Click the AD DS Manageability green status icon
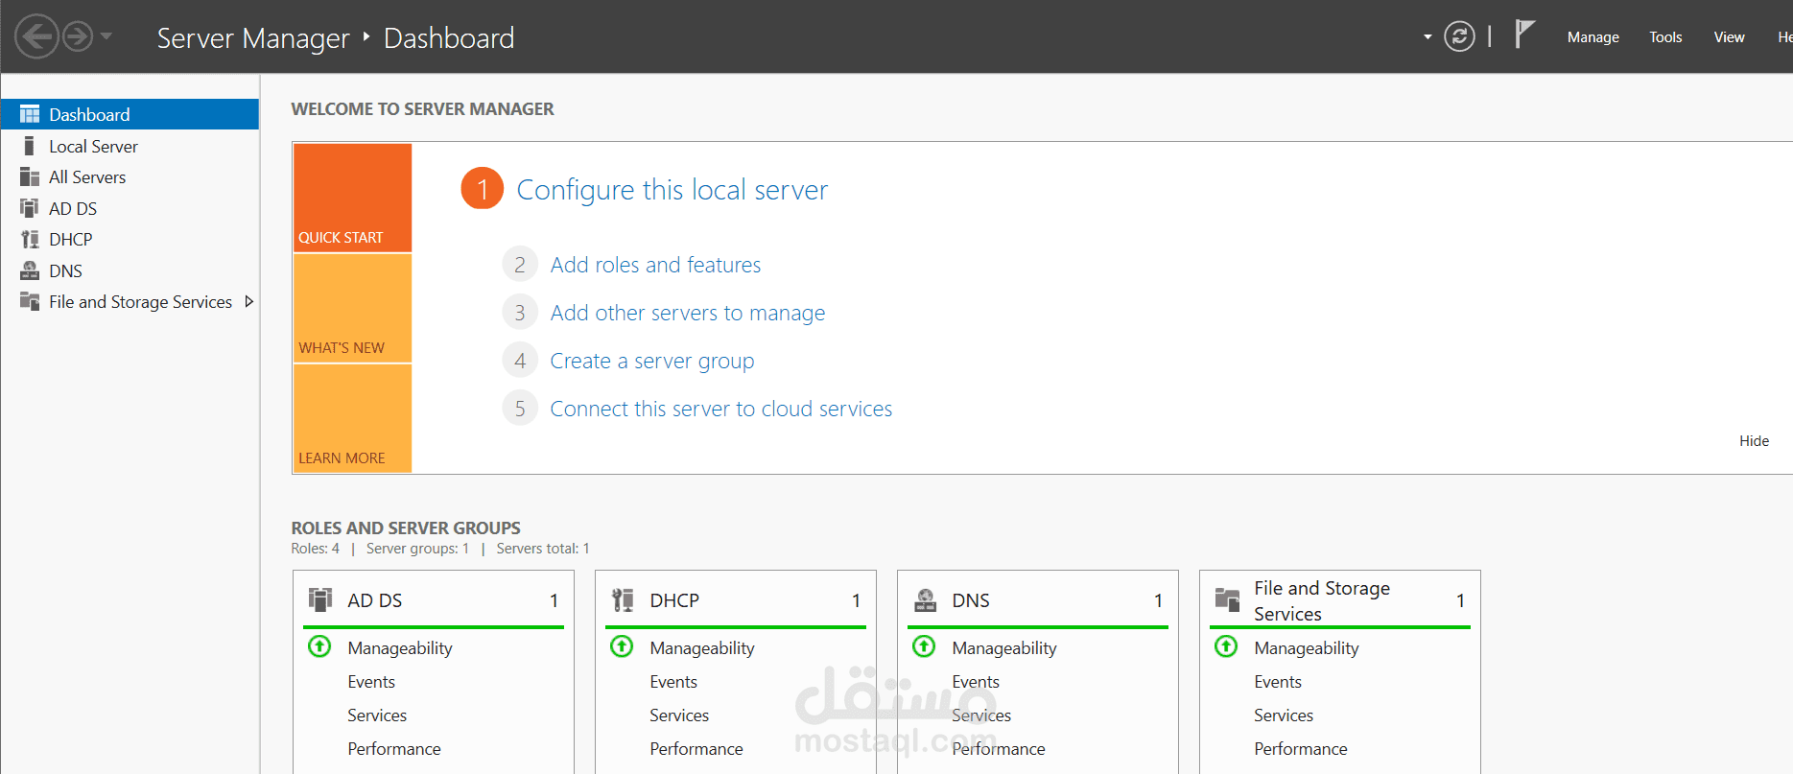Image resolution: width=1793 pixels, height=774 pixels. pyautogui.click(x=319, y=646)
